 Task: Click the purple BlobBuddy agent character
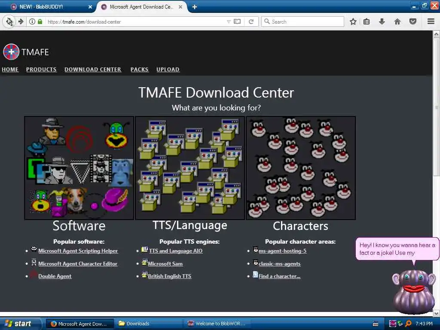tap(414, 292)
